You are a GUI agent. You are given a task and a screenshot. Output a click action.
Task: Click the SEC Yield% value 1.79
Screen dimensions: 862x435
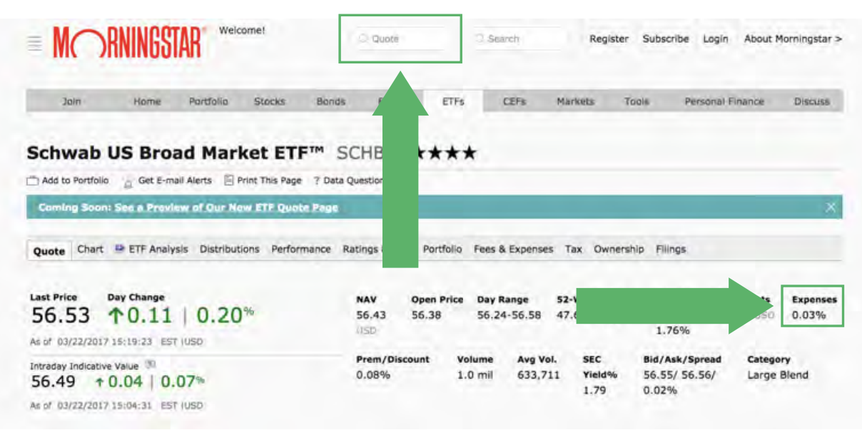(x=594, y=390)
